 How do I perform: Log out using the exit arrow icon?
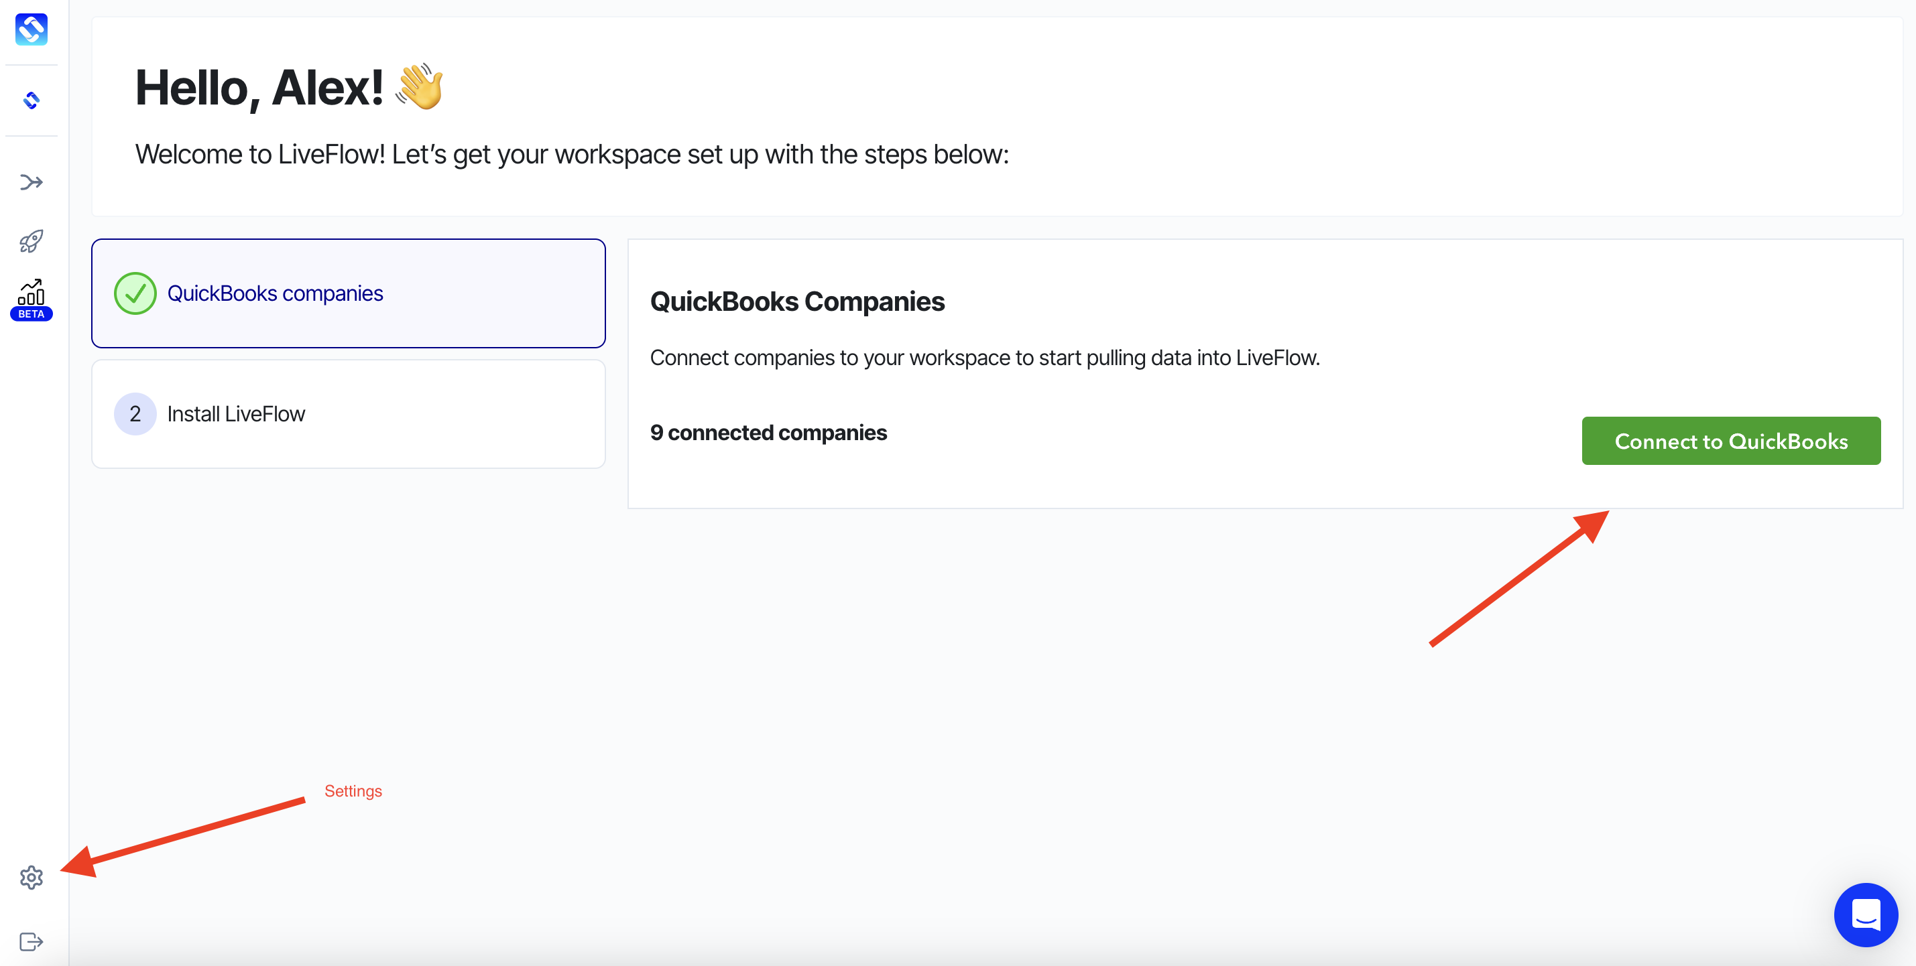[32, 943]
